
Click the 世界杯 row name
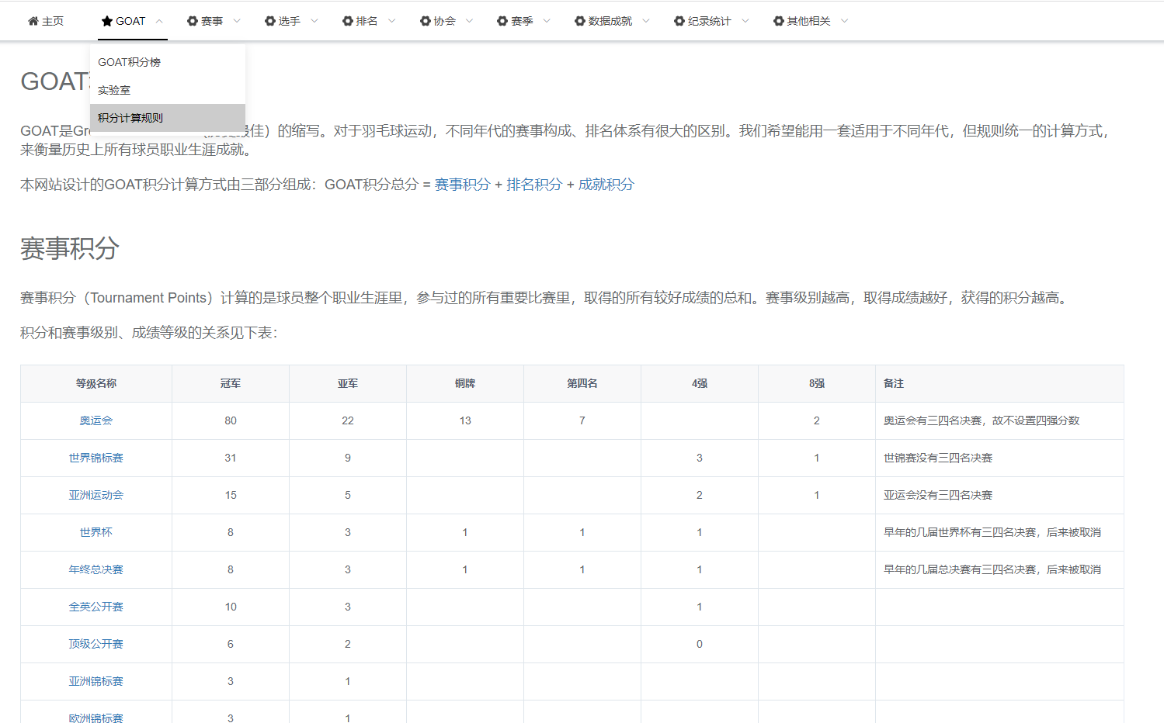96,532
